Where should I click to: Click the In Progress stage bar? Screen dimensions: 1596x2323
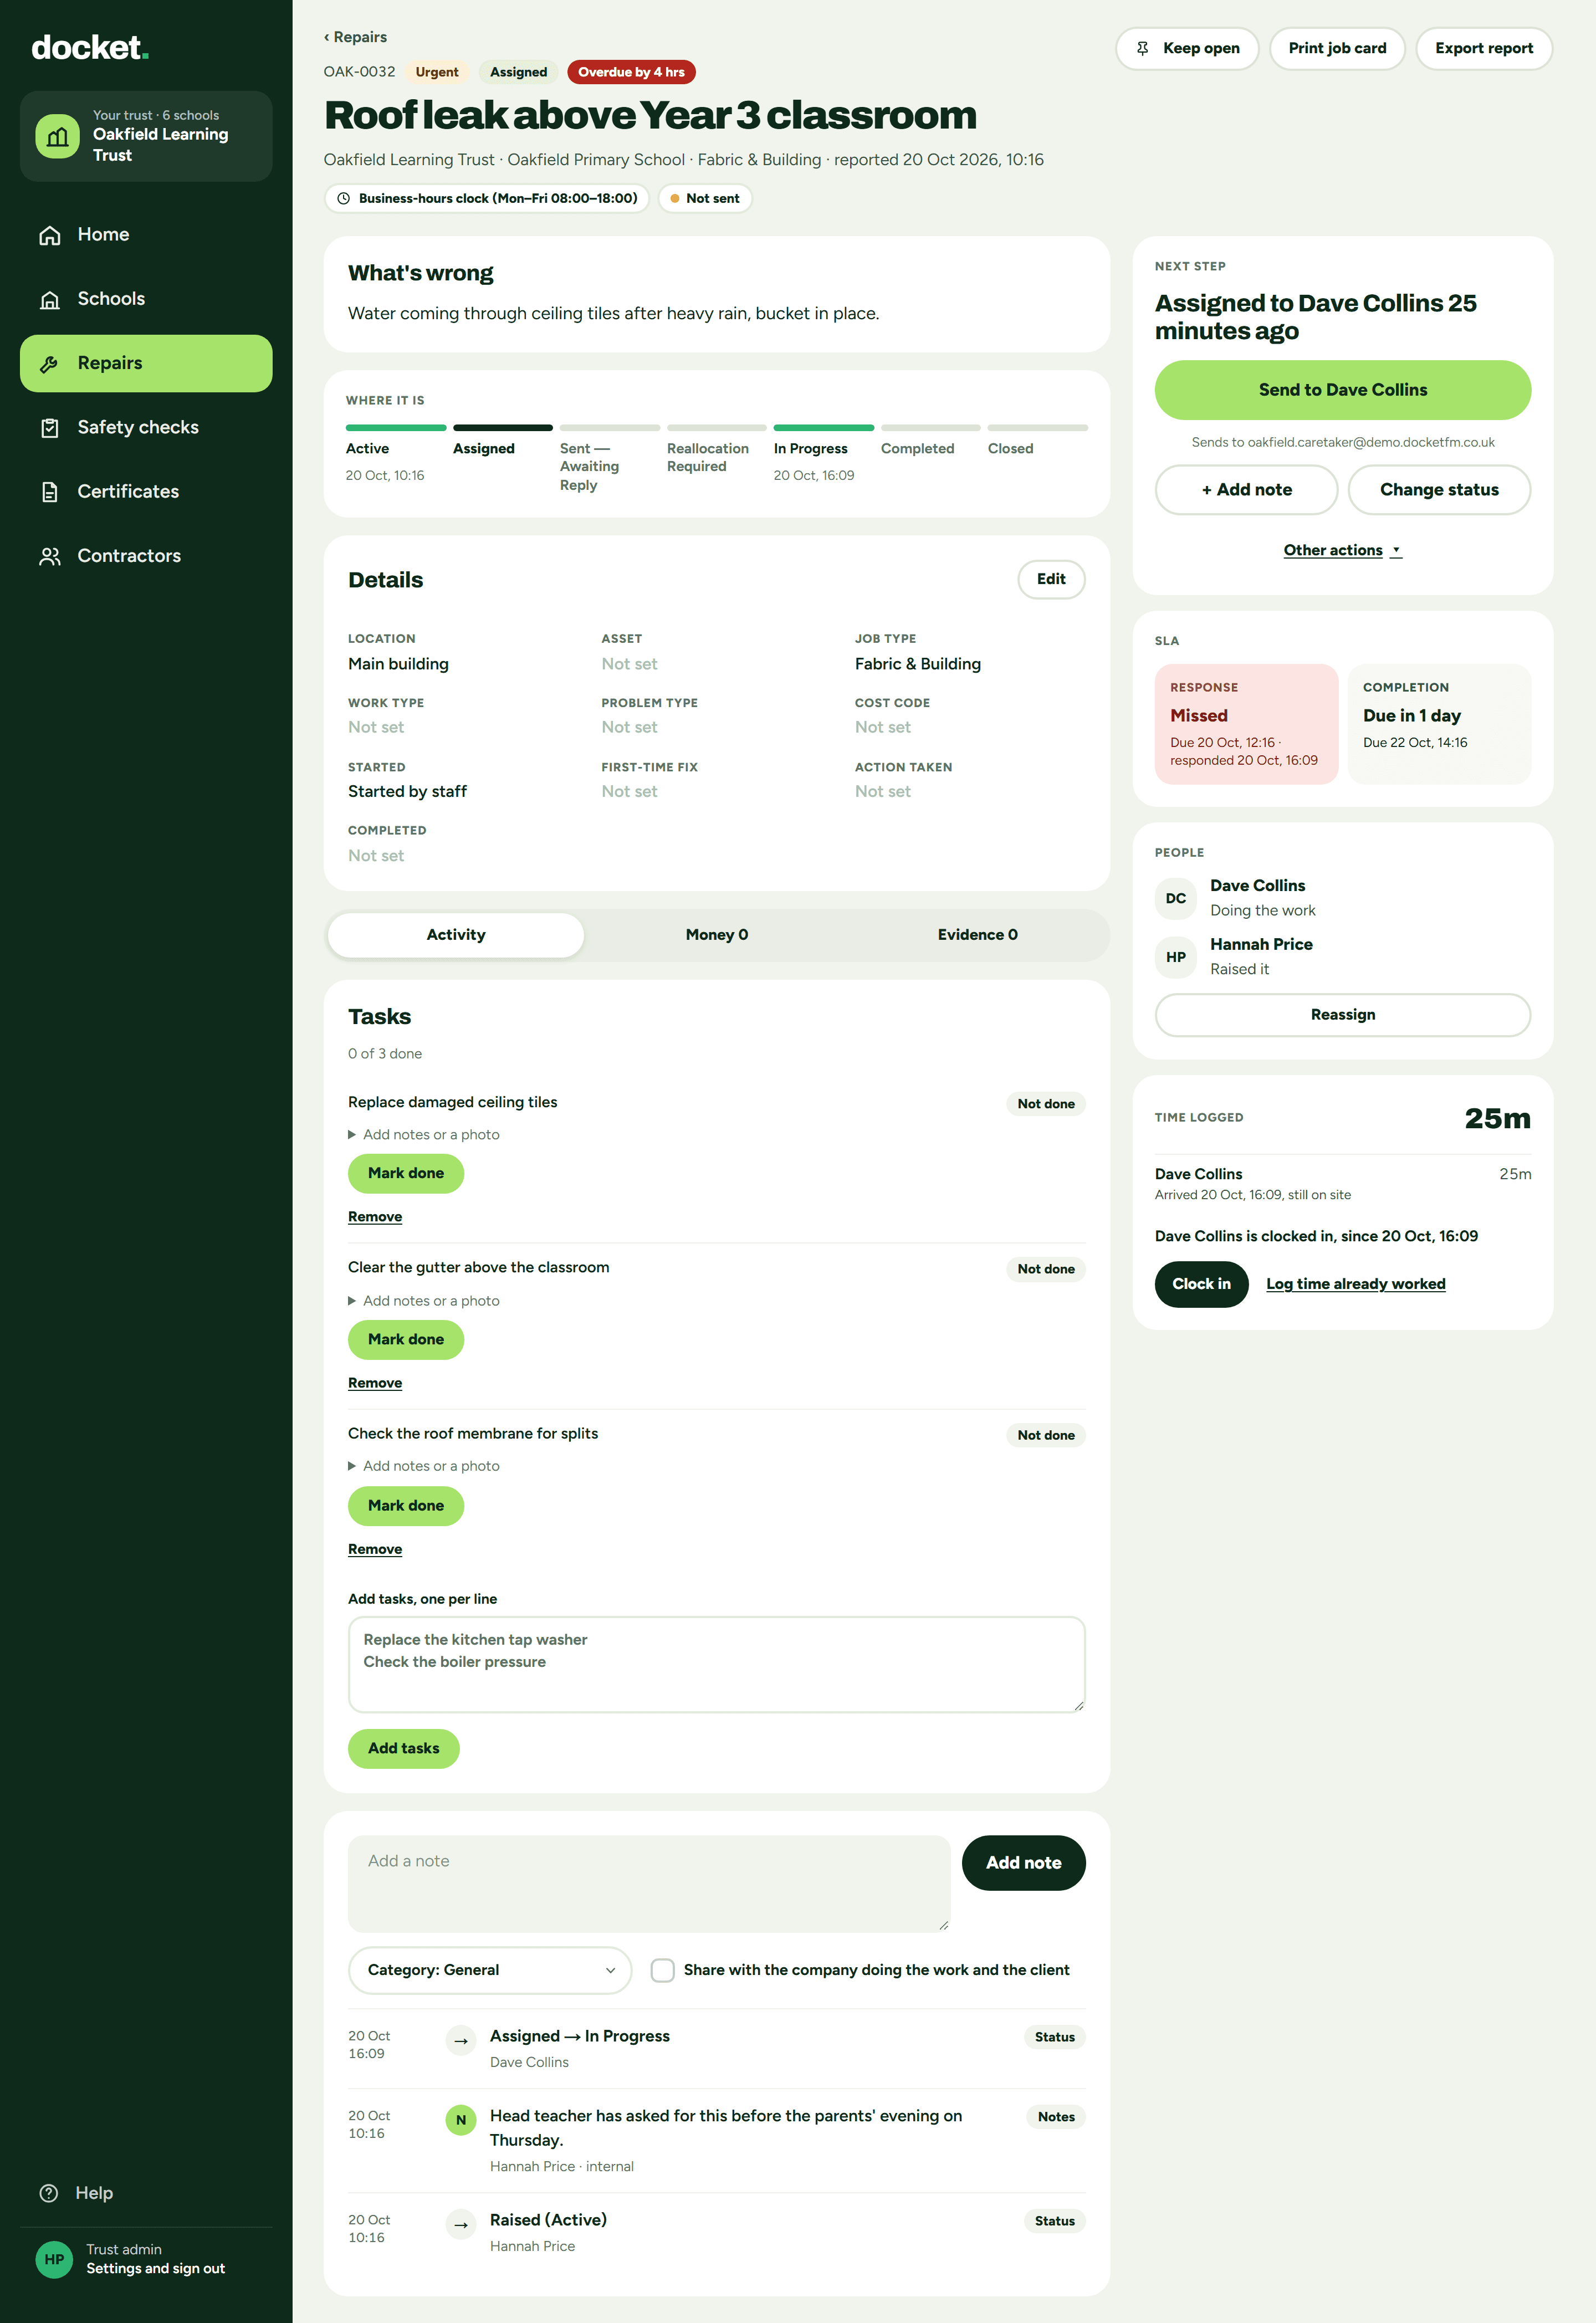(823, 428)
